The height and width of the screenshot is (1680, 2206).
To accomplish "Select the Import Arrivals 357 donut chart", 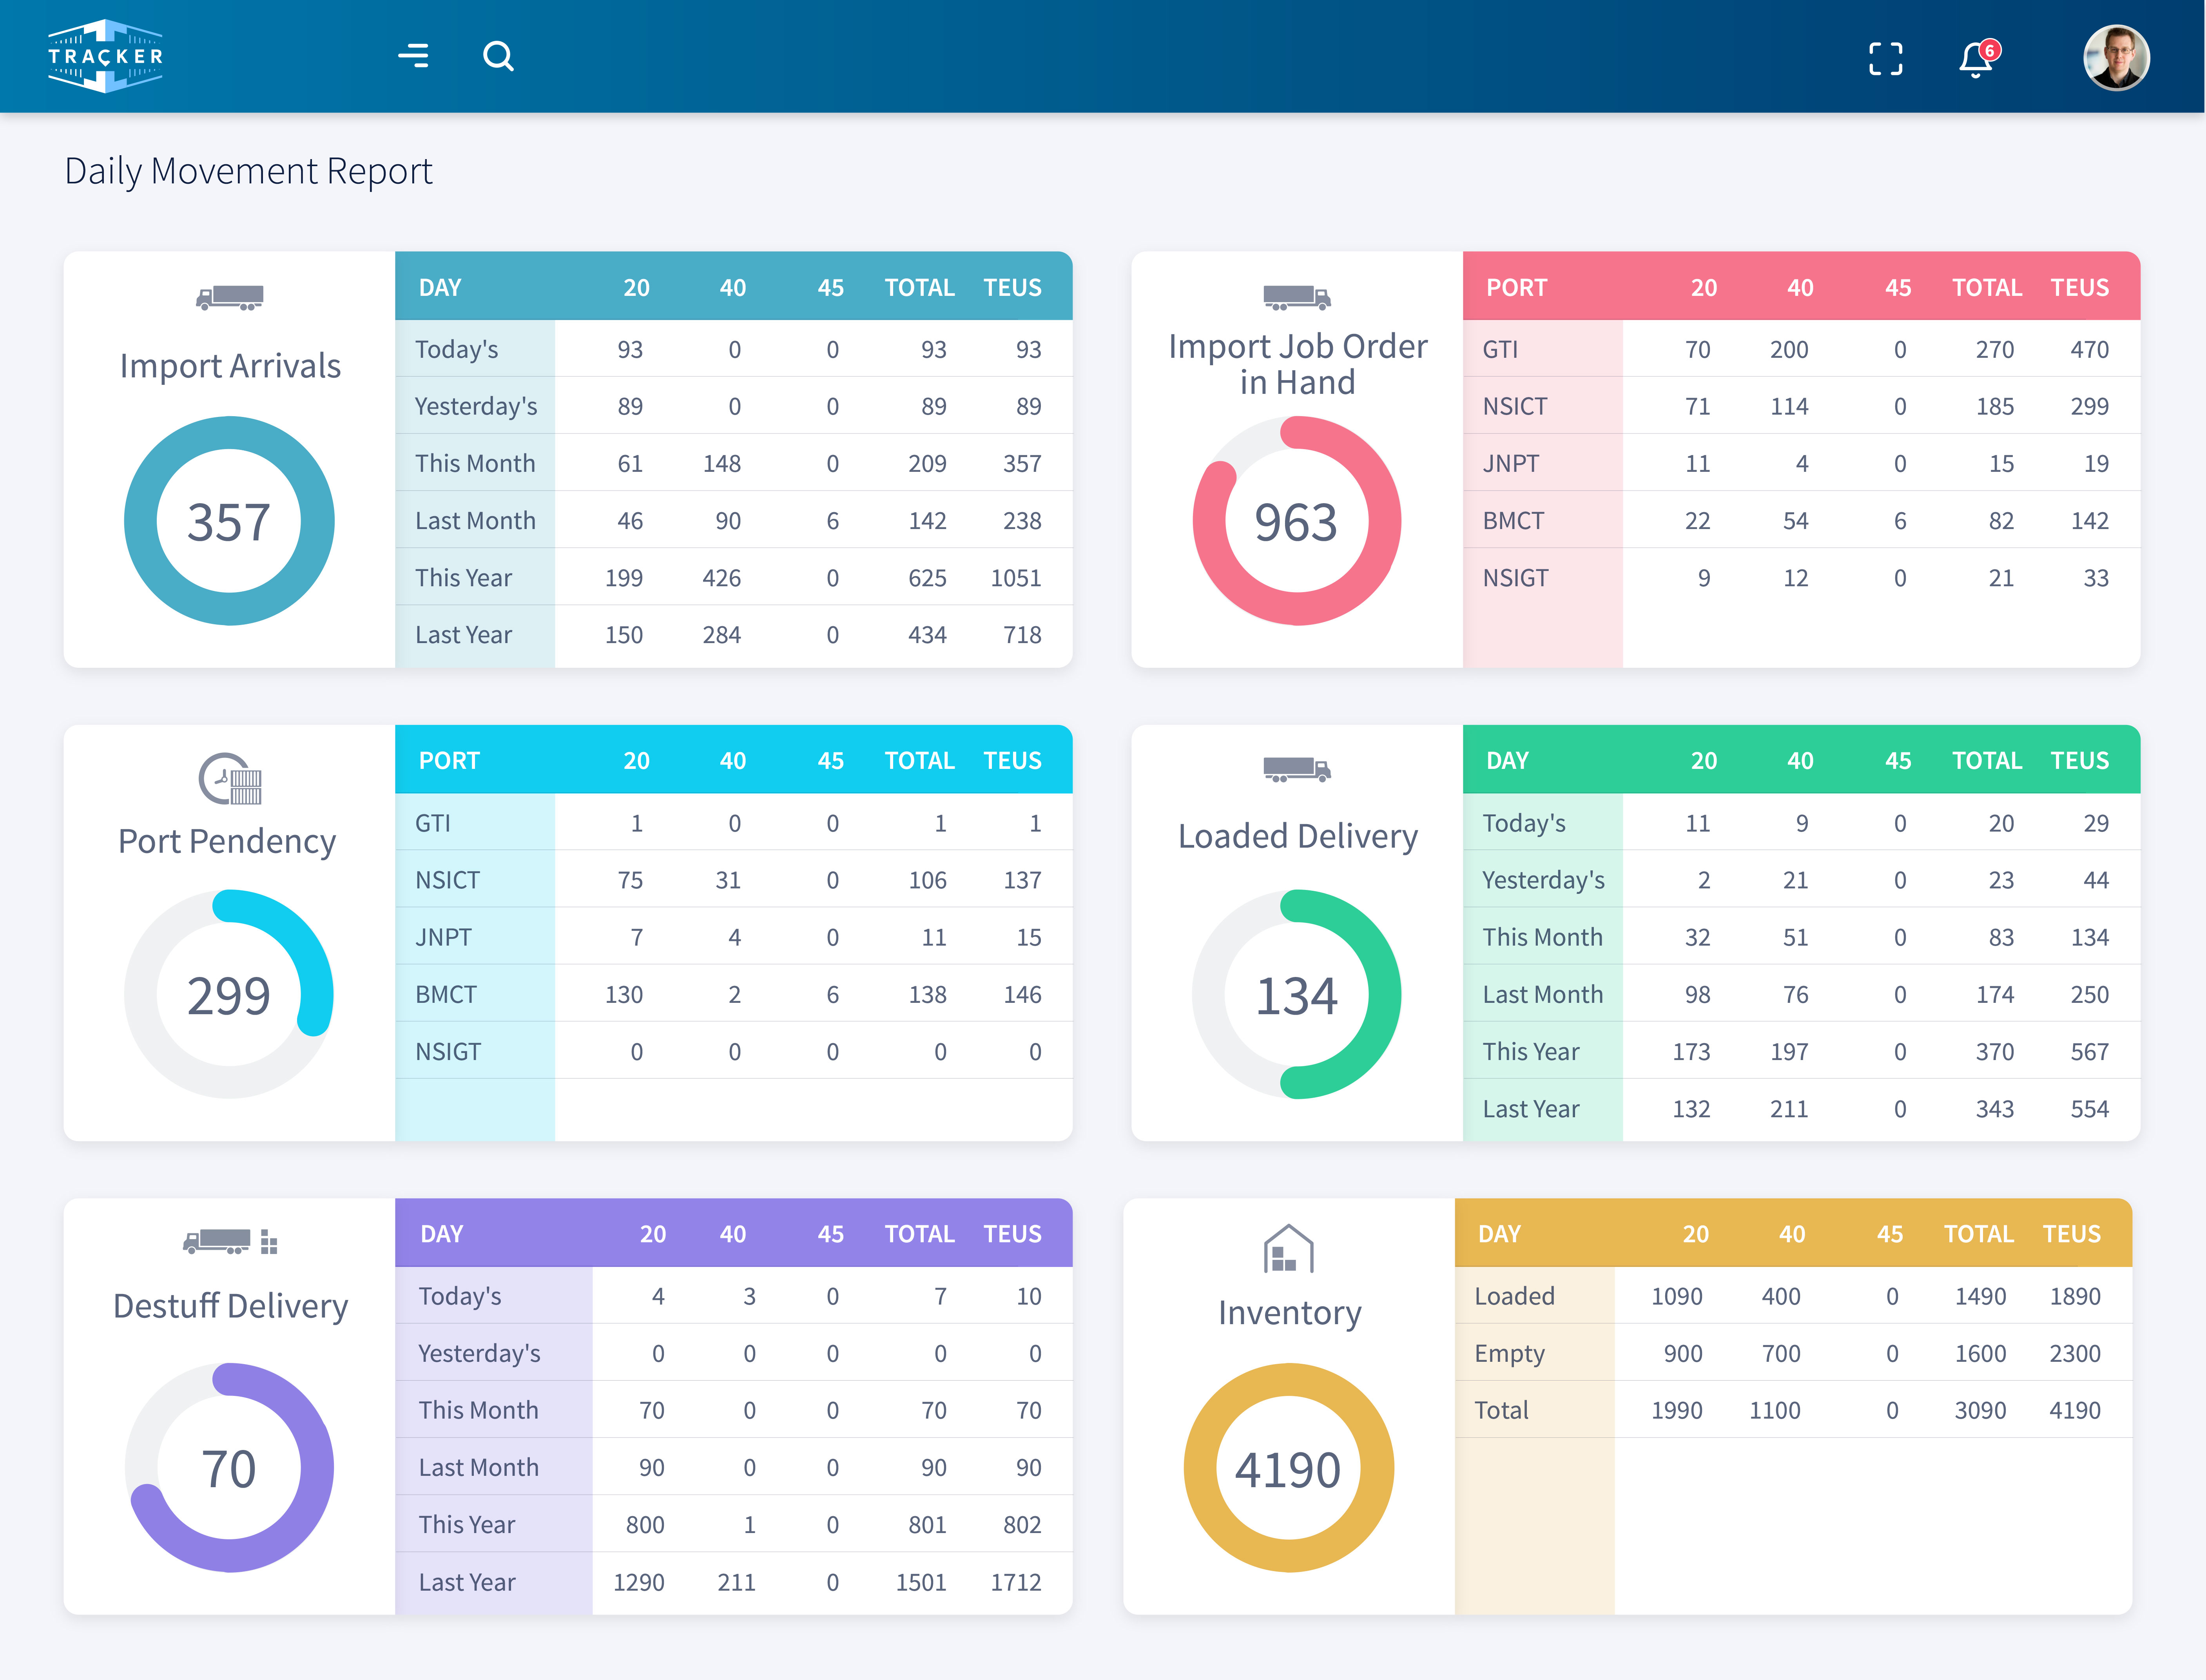I will 229,521.
